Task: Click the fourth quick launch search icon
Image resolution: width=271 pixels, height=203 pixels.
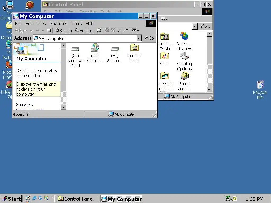Action: 46,198
